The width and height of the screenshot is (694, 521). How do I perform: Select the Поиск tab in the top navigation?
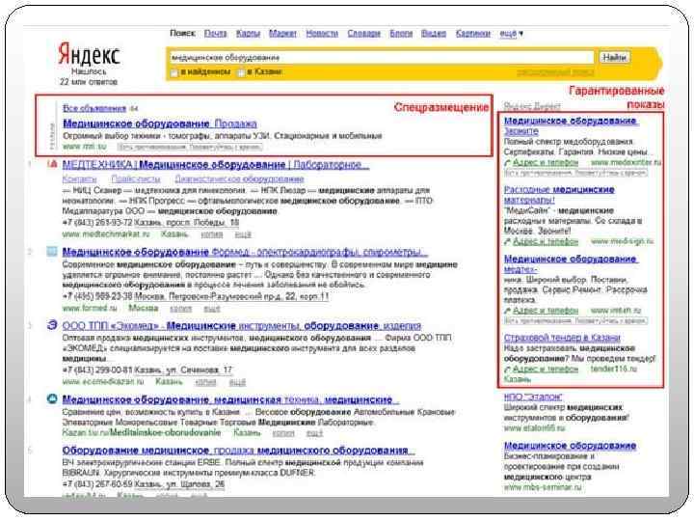182,33
